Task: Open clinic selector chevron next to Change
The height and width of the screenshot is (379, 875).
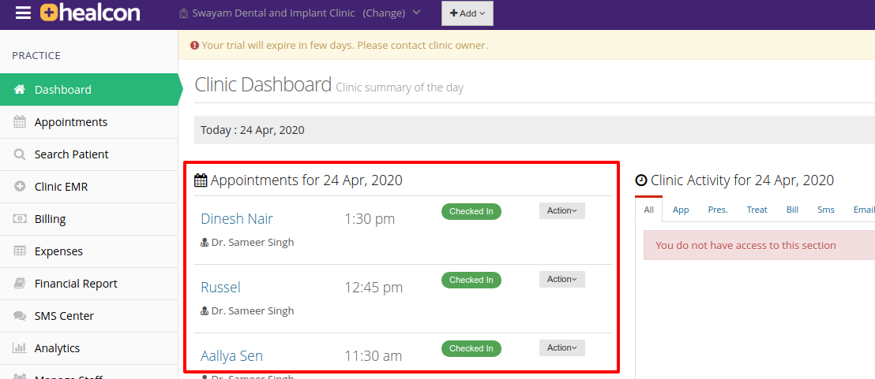Action: click(416, 13)
